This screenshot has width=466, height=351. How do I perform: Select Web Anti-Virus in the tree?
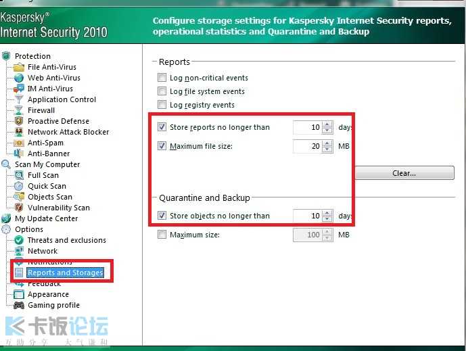pos(54,78)
